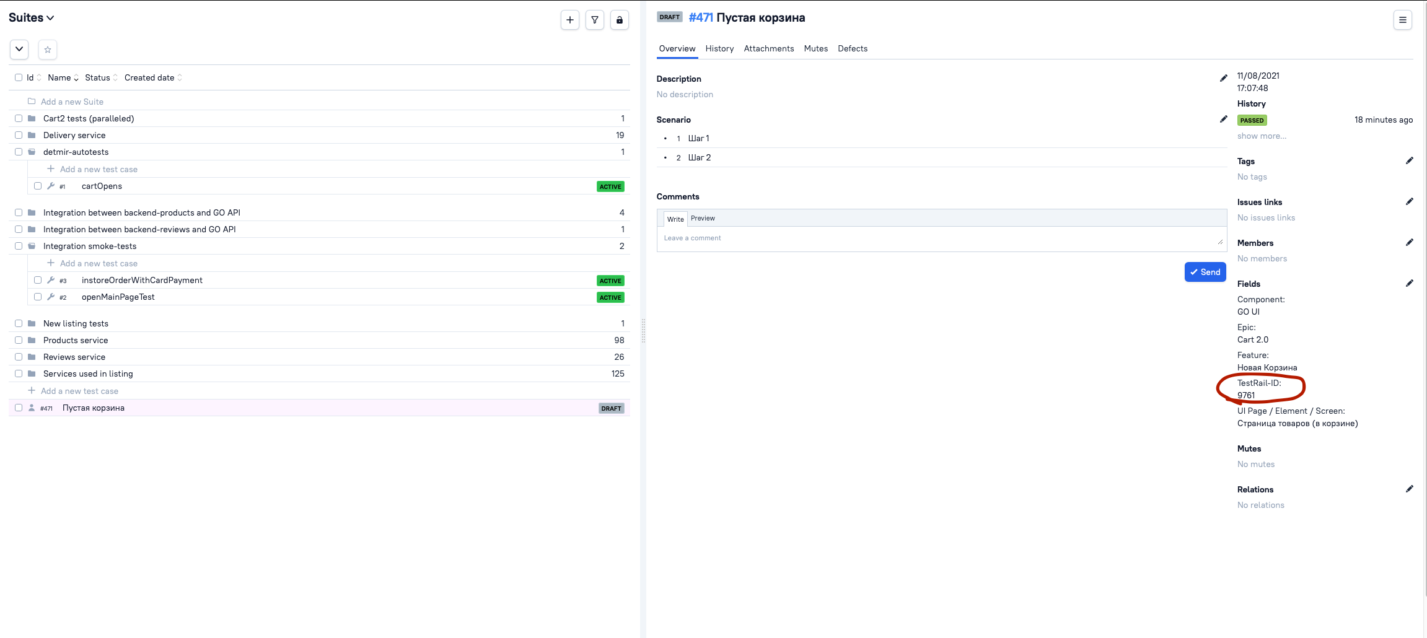The width and height of the screenshot is (1427, 638).
Task: Click the Leave a comment text field
Action: tap(941, 238)
